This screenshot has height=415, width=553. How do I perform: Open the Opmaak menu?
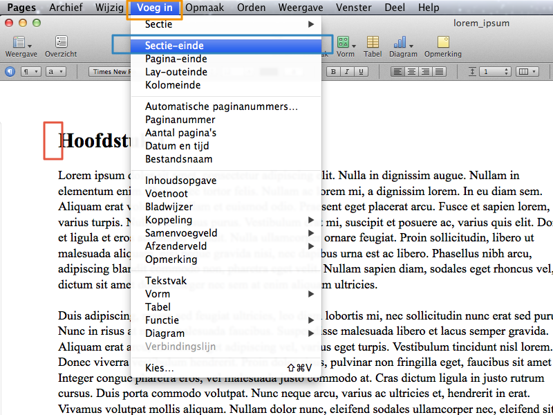(x=205, y=8)
